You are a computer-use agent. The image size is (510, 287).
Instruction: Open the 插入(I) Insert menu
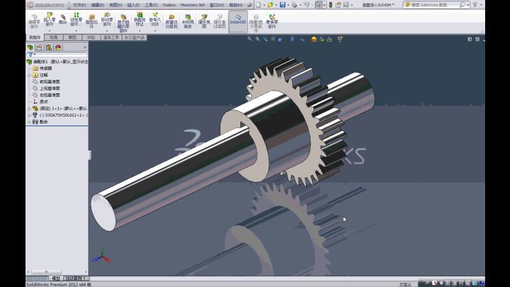pos(133,5)
